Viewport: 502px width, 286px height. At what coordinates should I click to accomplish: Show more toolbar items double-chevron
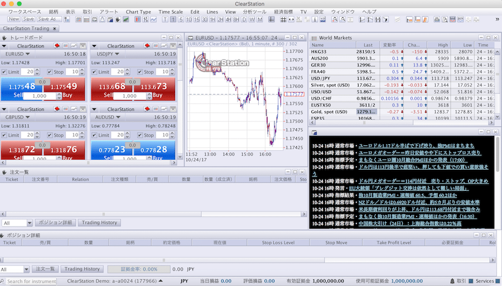pos(497,19)
